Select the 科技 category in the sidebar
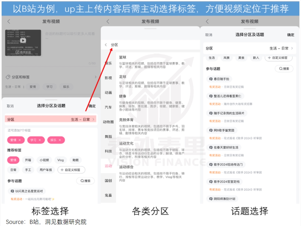This screenshot has height=226, width=301. pos(108,151)
